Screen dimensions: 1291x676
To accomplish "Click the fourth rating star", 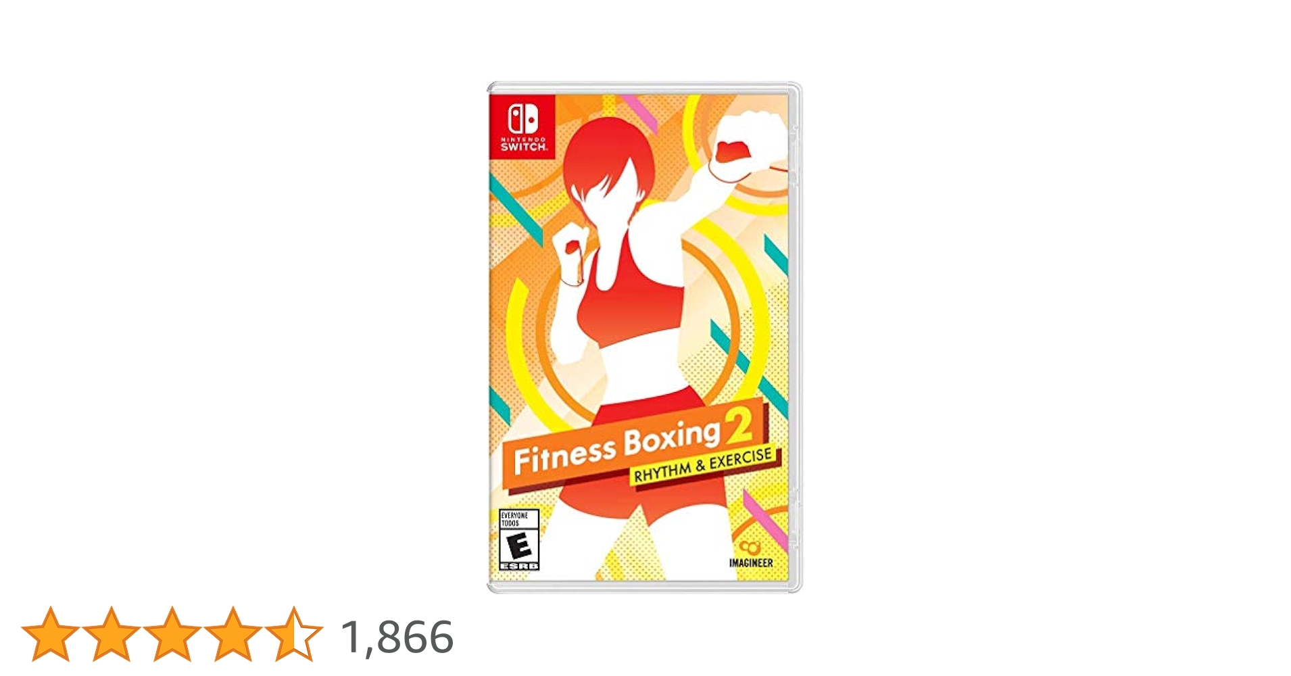I will point(233,635).
